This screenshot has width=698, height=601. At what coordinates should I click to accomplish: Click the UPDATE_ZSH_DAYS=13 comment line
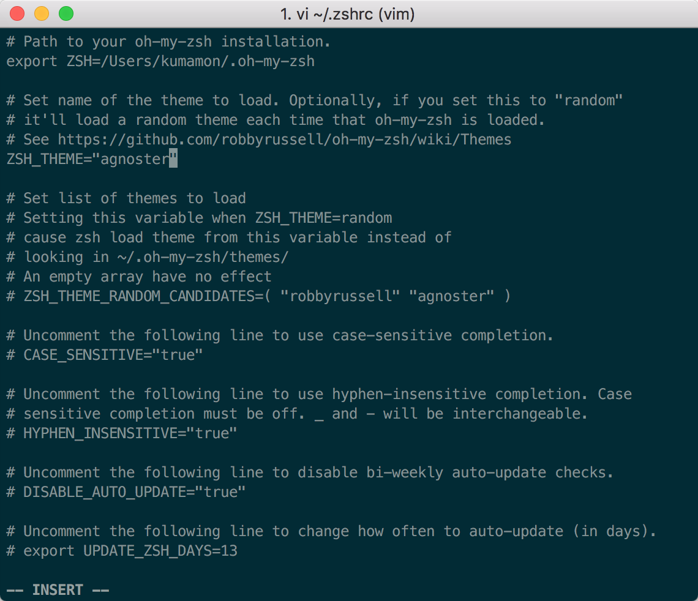coord(119,550)
